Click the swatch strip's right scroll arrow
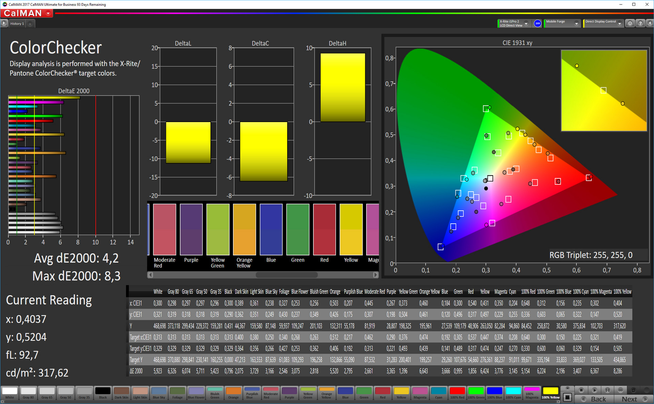Viewport: 654px width, 404px height. tap(375, 275)
